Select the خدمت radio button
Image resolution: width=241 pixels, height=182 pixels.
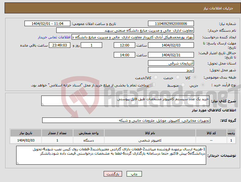coord(178,77)
